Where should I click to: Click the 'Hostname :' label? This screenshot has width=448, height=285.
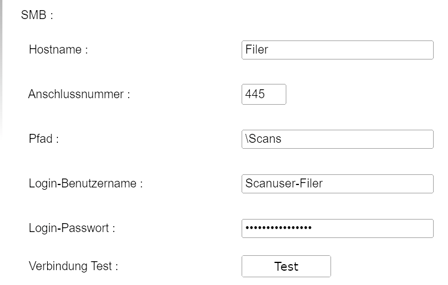pyautogui.click(x=58, y=50)
